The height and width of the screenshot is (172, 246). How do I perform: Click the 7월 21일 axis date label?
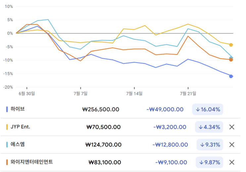pos(188,94)
